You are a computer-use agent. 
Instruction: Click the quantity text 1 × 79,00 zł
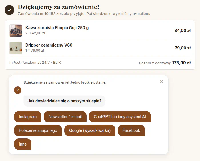(35, 51)
